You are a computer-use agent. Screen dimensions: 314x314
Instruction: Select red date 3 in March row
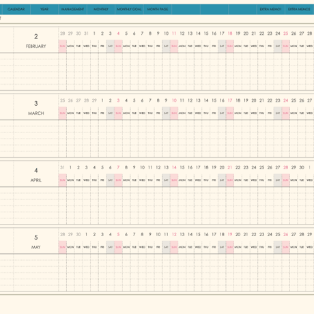click(118, 100)
